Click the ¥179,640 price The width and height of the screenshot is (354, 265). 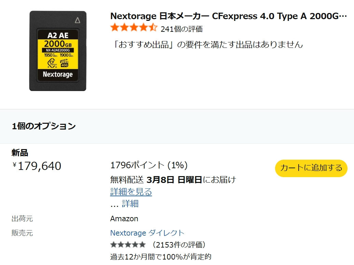[37, 166]
